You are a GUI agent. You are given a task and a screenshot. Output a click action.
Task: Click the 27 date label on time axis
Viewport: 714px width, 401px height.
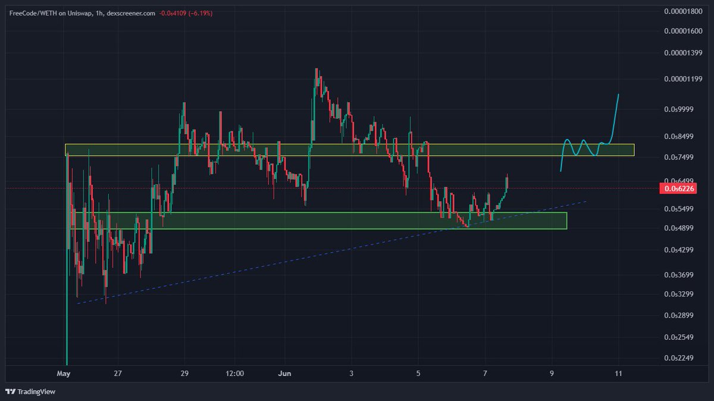118,374
